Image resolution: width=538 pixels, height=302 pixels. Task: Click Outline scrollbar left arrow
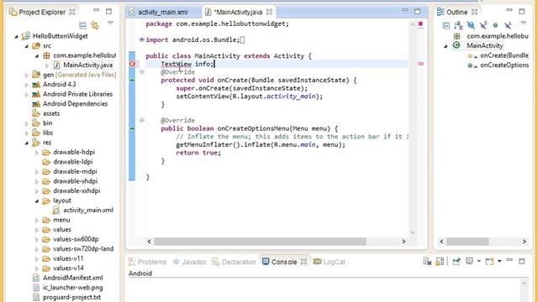coord(441,242)
